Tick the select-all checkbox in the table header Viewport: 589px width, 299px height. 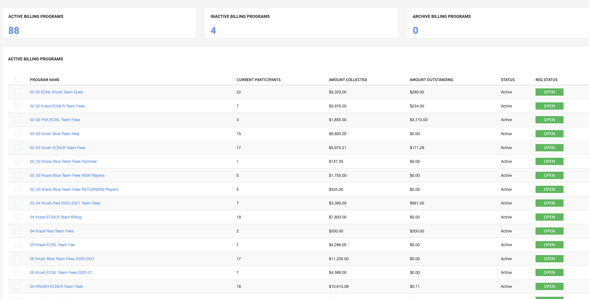(x=18, y=80)
